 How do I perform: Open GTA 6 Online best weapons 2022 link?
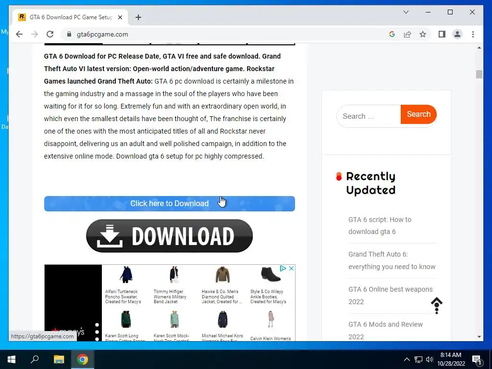click(390, 295)
